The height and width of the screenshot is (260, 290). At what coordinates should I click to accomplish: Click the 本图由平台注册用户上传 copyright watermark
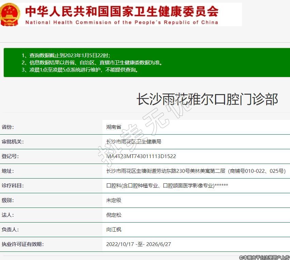(264, 258)
